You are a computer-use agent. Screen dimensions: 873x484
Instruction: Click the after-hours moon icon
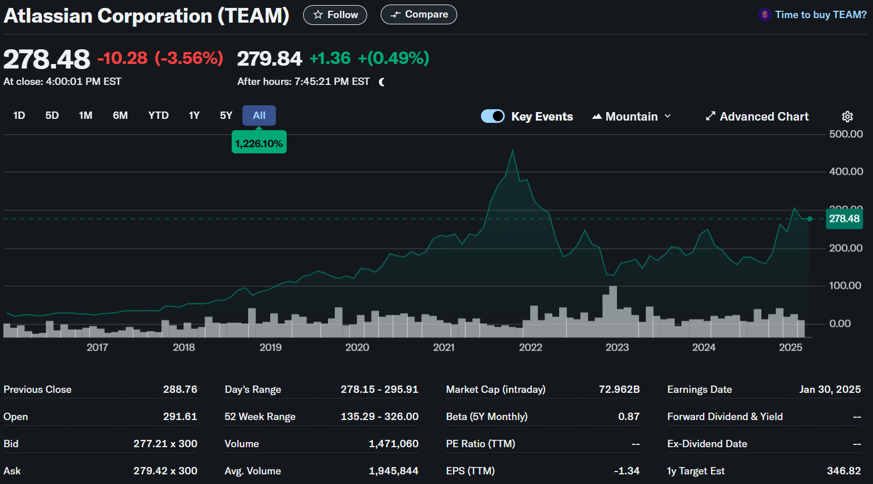pos(382,82)
